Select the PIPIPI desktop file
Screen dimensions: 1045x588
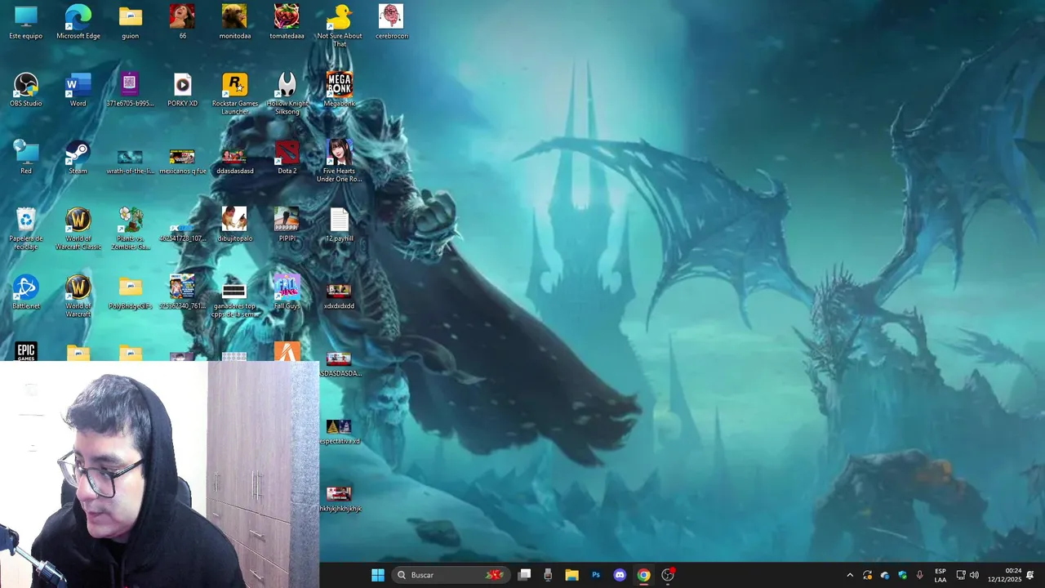[x=287, y=225]
